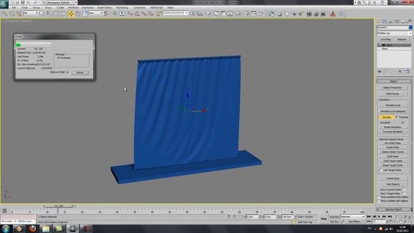
Task: Open the Modifier List dropdown
Action: [x=394, y=33]
